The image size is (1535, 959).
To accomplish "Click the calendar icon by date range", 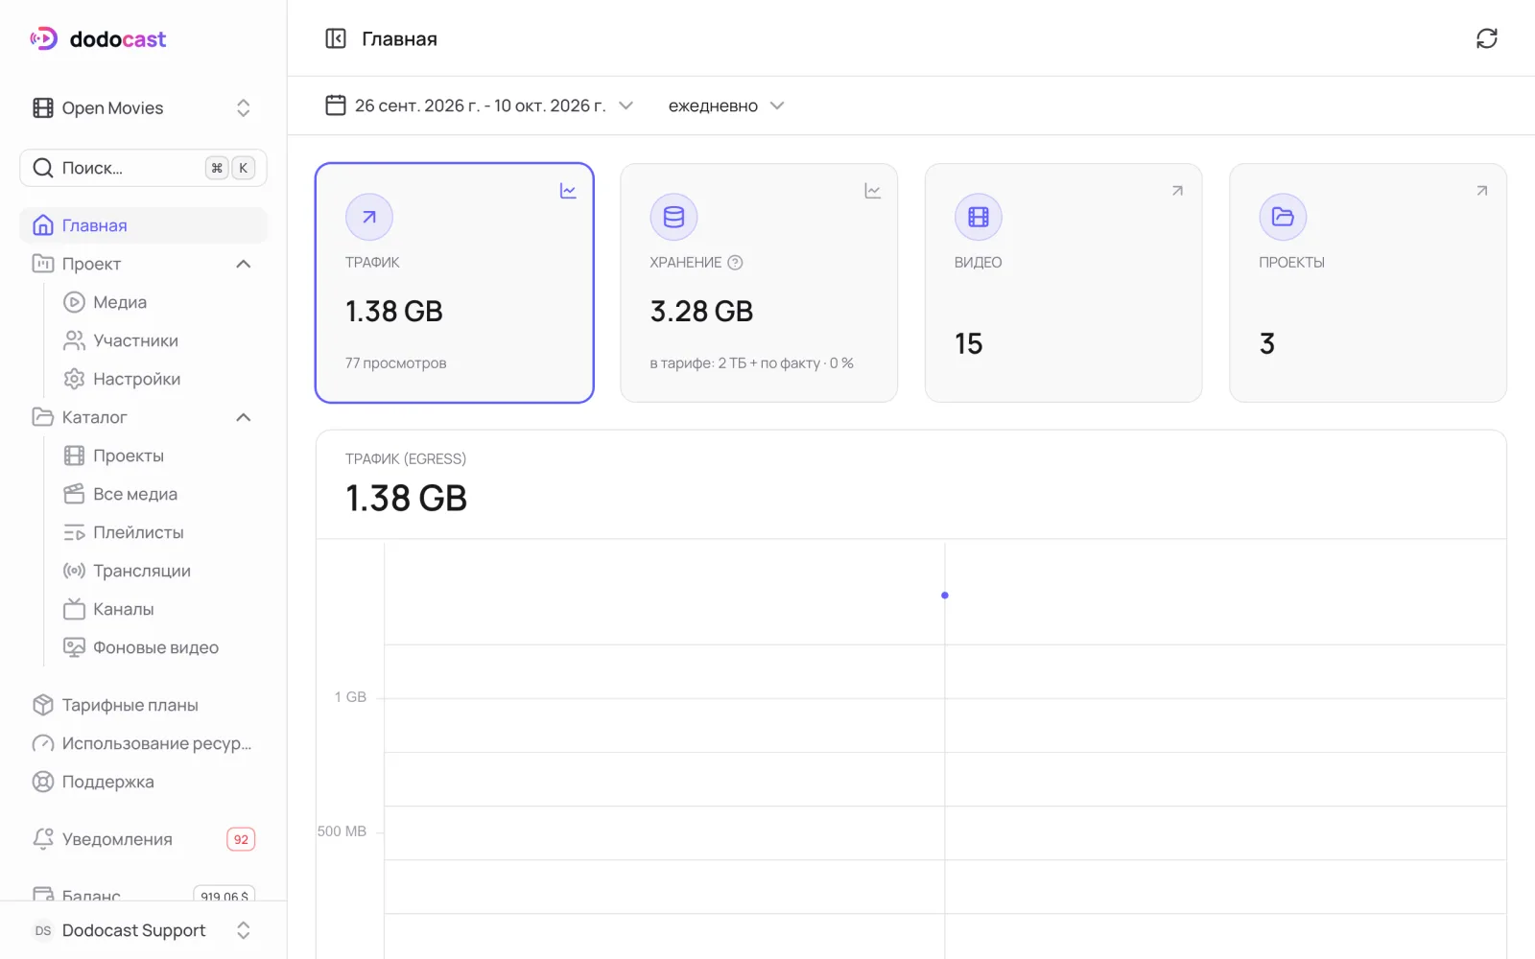I will tap(336, 105).
